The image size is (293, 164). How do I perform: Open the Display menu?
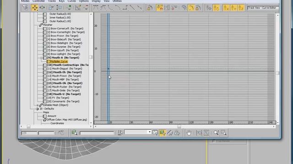pyautogui.click(x=96, y=1)
